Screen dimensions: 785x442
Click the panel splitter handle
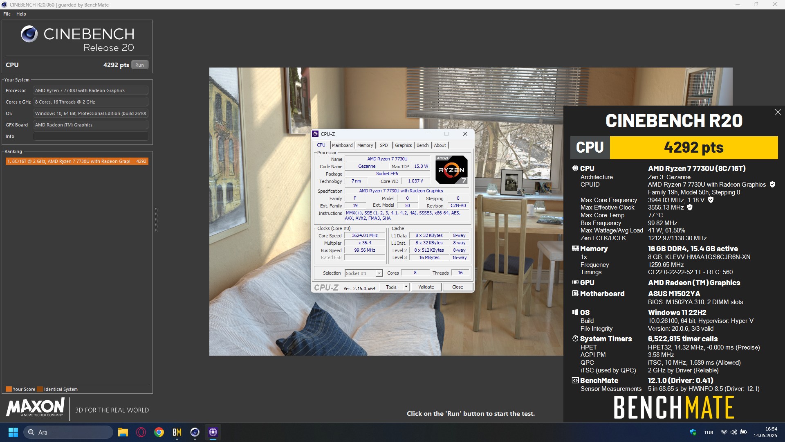click(x=156, y=220)
